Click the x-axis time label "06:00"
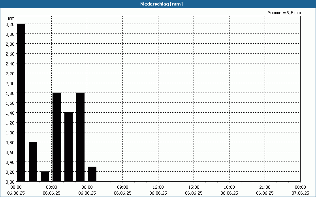This screenshot has height=197, width=316. (x=87, y=188)
